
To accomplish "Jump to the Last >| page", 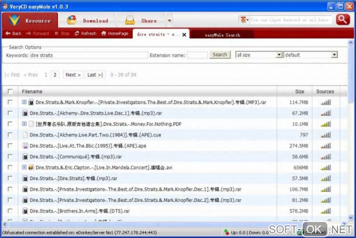I will [95, 75].
